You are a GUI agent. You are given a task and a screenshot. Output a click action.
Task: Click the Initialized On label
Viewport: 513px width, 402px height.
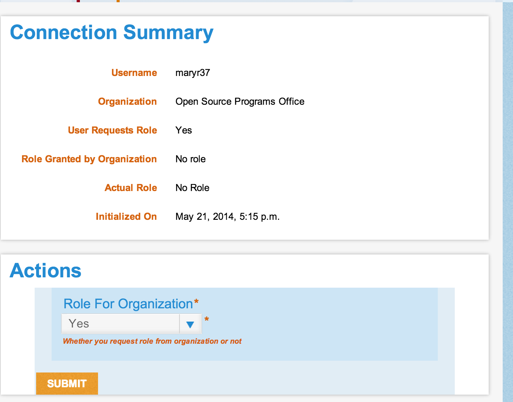[x=126, y=216]
